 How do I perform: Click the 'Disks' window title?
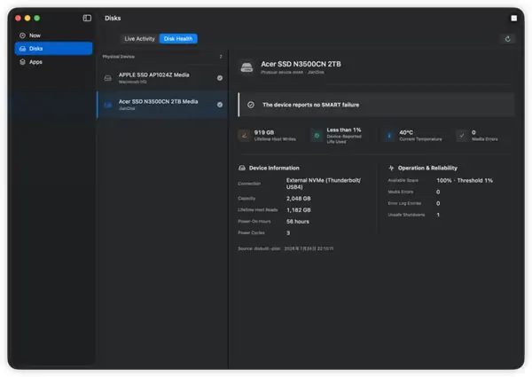pos(113,18)
